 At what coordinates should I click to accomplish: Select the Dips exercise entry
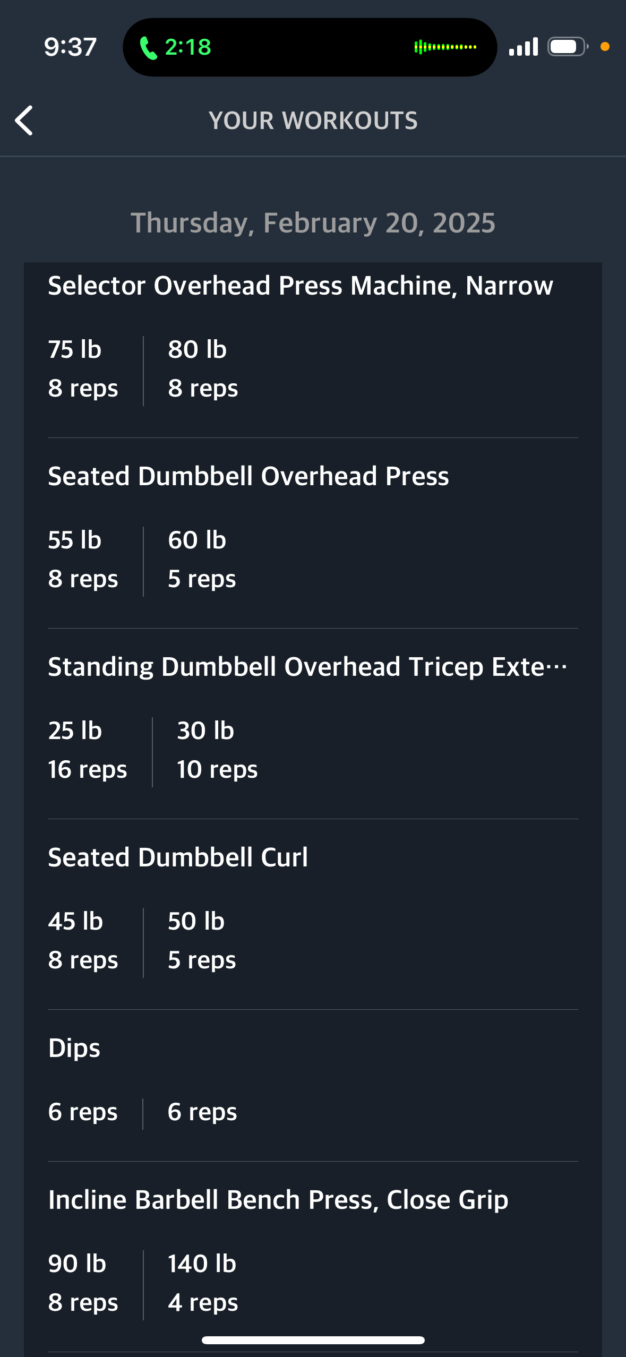pos(74,1048)
